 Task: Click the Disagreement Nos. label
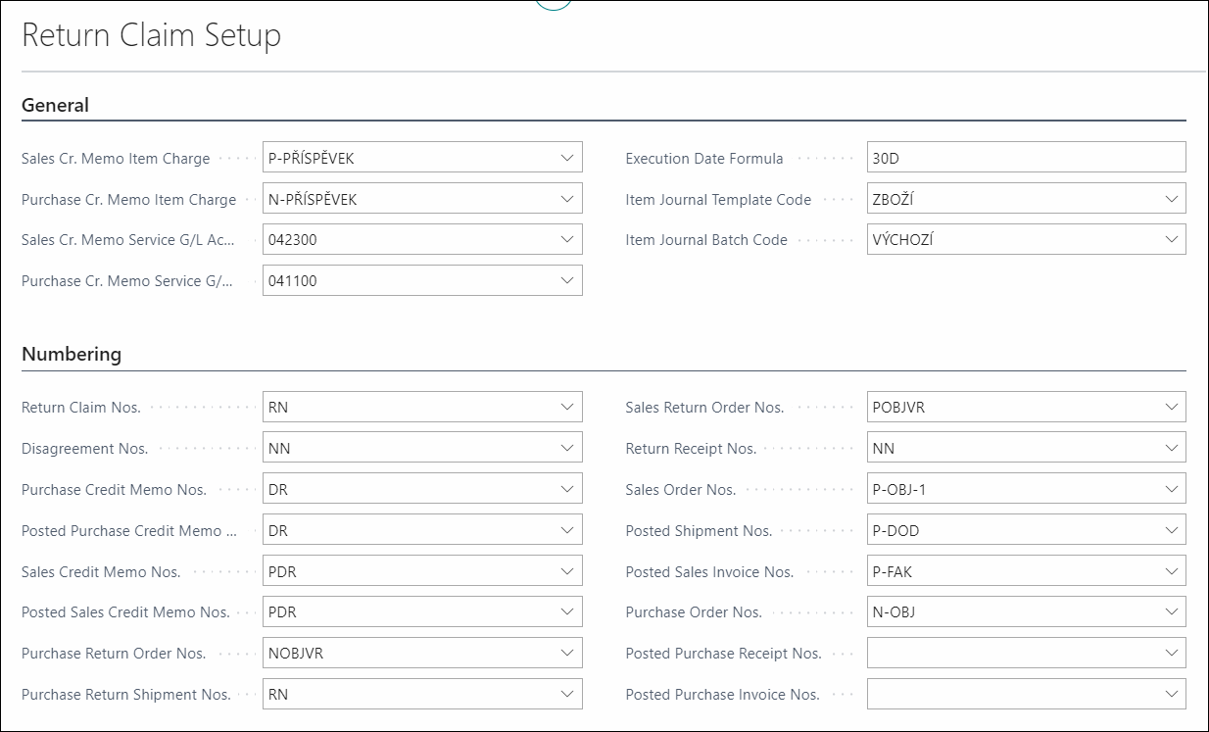point(84,448)
